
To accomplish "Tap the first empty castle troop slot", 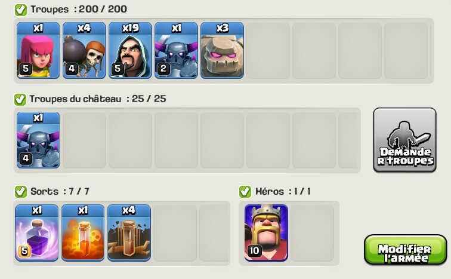I will 84,140.
